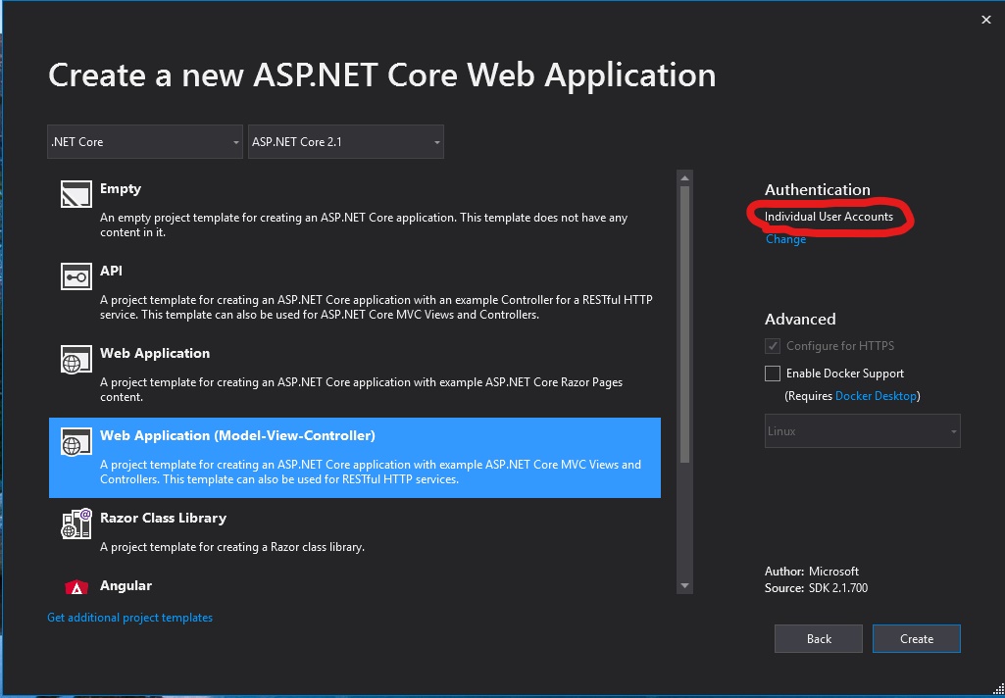Image resolution: width=1005 pixels, height=698 pixels.
Task: Open the ASP.NET Core 2.1 version dropdown
Action: 346,141
